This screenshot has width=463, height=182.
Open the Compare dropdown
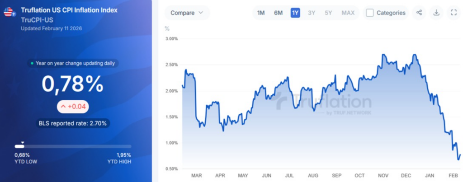click(187, 13)
